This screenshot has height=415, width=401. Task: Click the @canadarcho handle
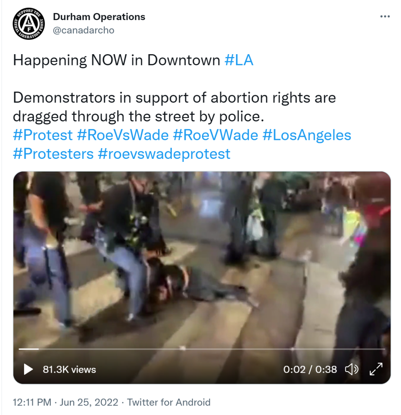(x=84, y=30)
